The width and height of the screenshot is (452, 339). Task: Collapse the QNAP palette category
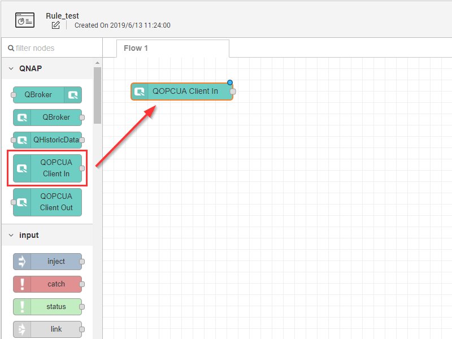pyautogui.click(x=11, y=68)
